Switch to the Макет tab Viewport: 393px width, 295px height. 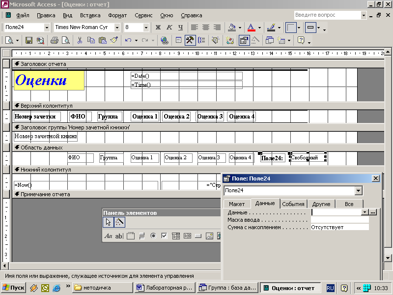point(237,204)
